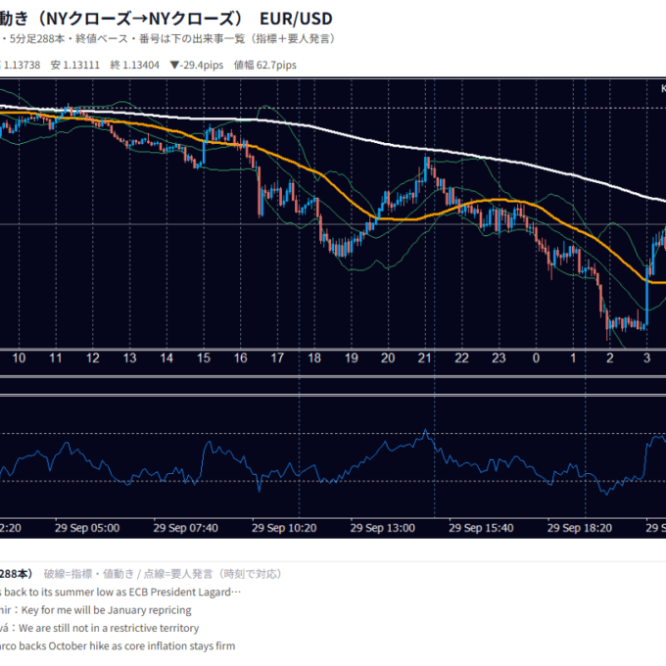The image size is (666, 666).
Task: Click the hour 17 axis label
Action: (277, 358)
